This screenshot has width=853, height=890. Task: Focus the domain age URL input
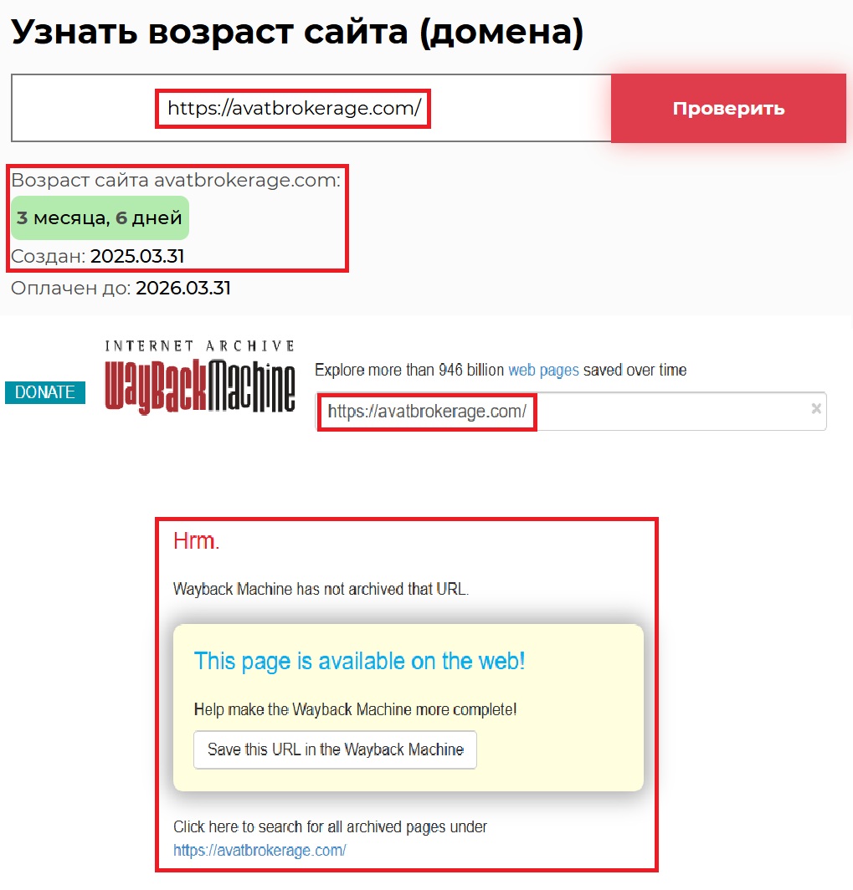(311, 108)
